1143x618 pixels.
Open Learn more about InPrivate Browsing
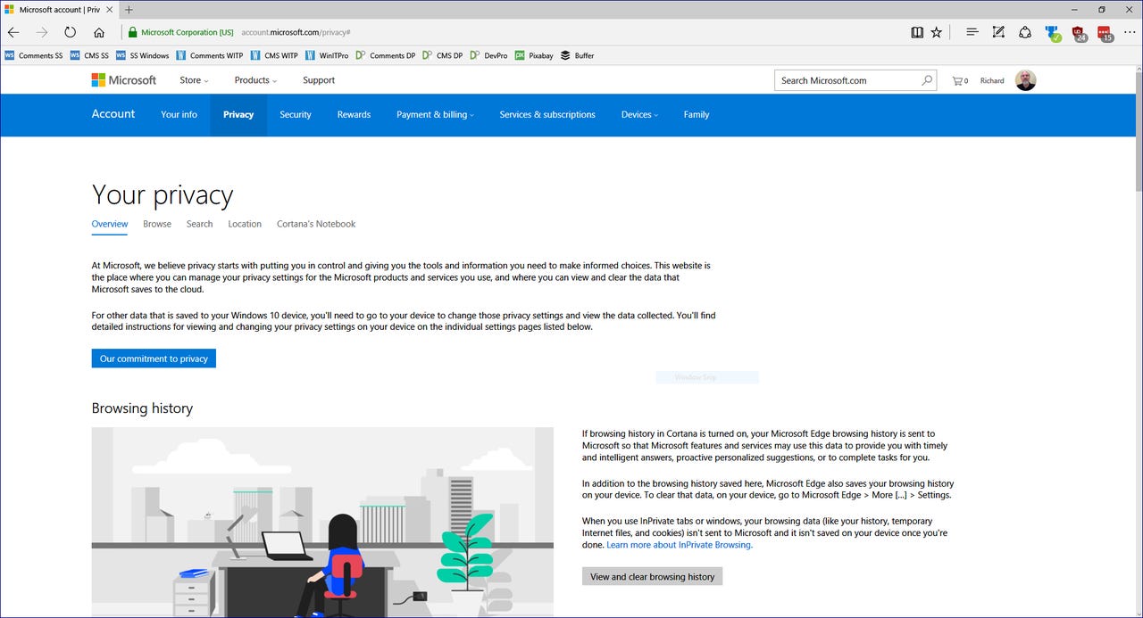(679, 544)
